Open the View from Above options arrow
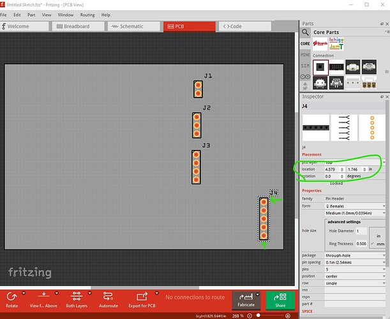This screenshot has width=390, height=319. pos(57,293)
